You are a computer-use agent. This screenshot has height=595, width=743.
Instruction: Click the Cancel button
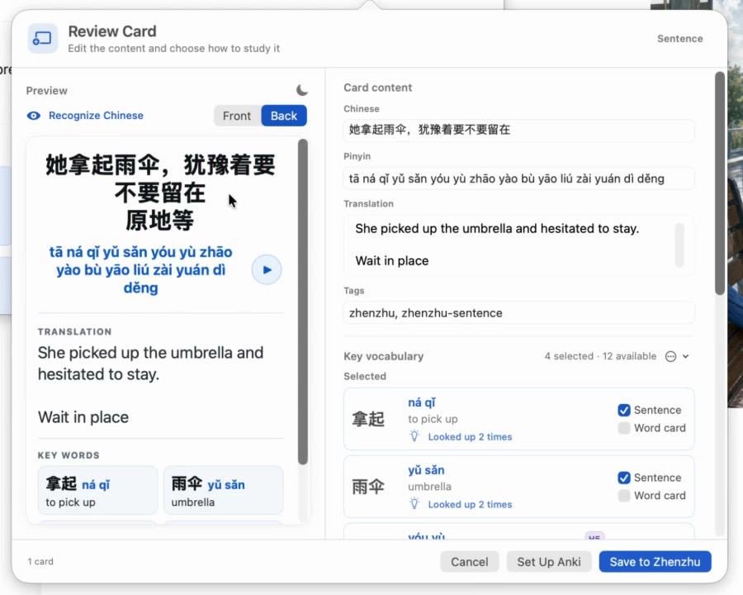pyautogui.click(x=469, y=562)
